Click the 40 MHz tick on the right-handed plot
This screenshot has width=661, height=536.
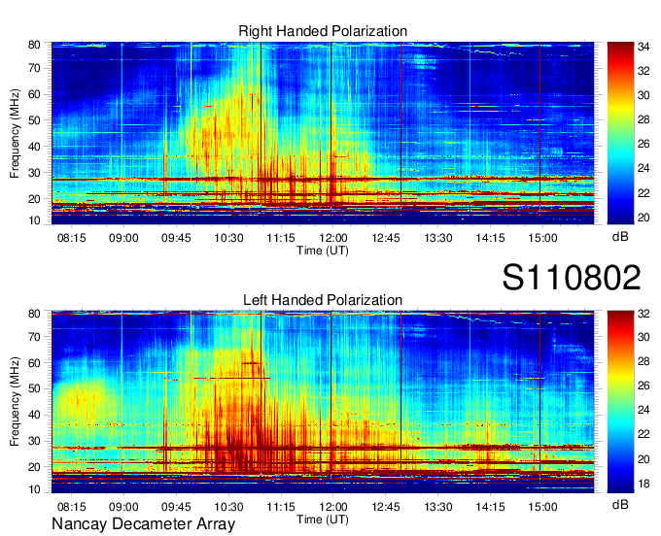[x=34, y=147]
